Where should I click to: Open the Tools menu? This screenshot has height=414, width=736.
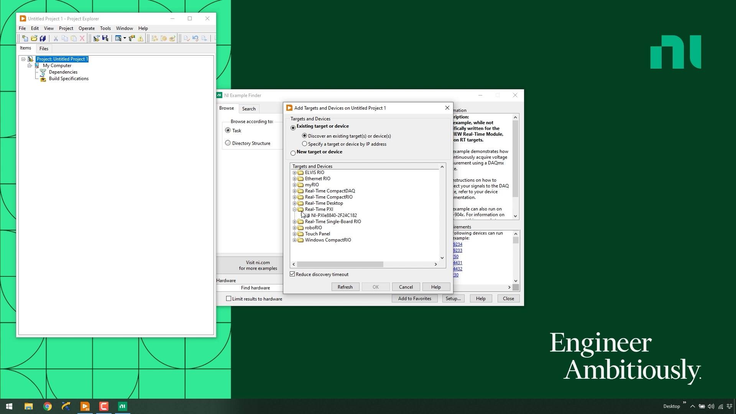click(105, 28)
